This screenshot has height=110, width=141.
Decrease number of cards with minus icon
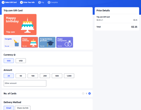[x=83, y=94]
